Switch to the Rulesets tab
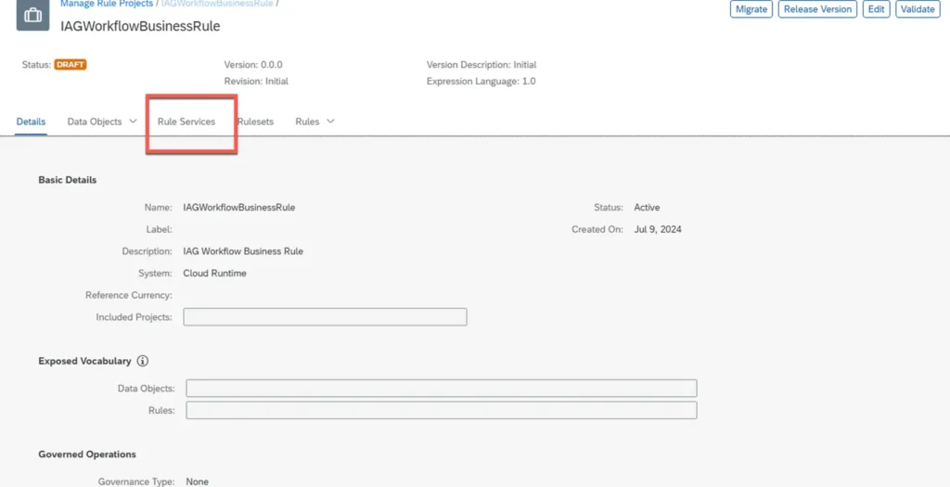Image resolution: width=950 pixels, height=487 pixels. click(x=255, y=122)
